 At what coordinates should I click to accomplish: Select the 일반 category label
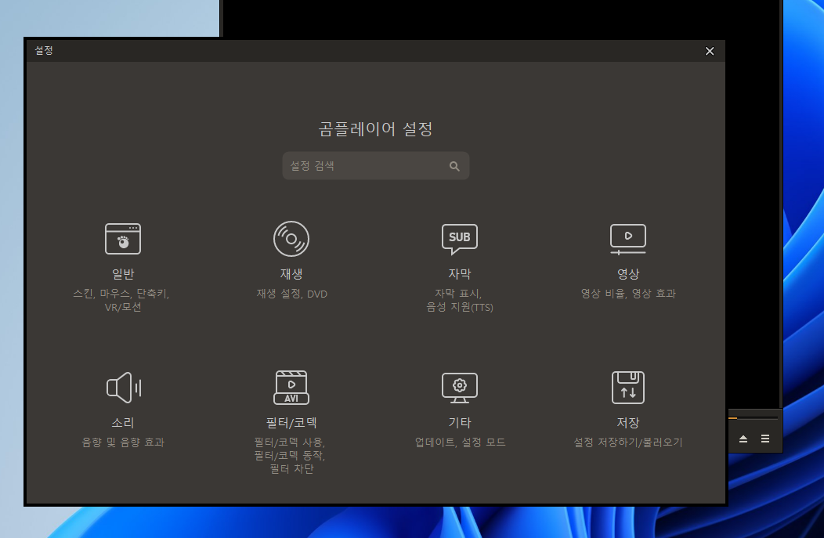pos(123,274)
